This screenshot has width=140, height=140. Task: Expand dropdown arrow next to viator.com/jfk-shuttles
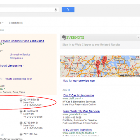click(x=96, y=133)
